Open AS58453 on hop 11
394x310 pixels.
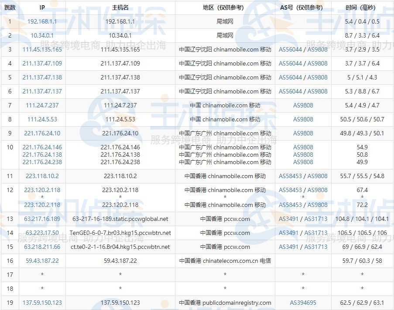click(x=289, y=176)
